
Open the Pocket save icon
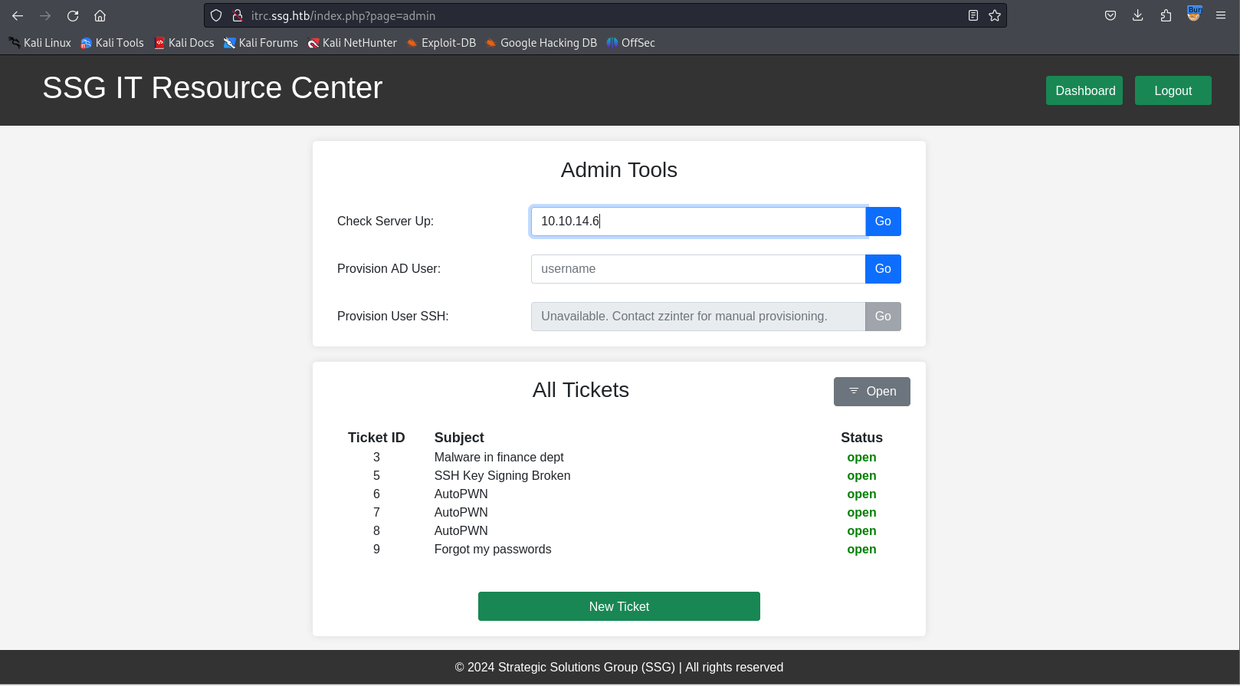tap(1110, 15)
